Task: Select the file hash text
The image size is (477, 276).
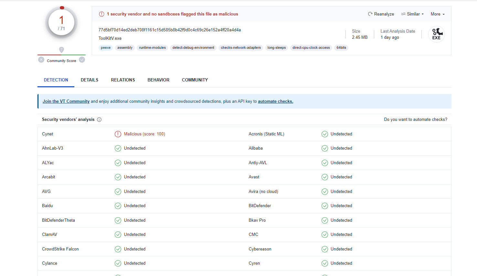Action: pos(170,30)
